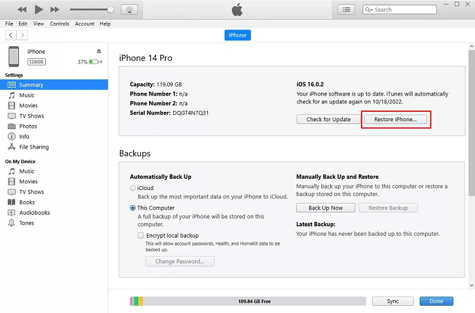Select the iCloud backup radio button
475x313 pixels.
pyautogui.click(x=133, y=188)
